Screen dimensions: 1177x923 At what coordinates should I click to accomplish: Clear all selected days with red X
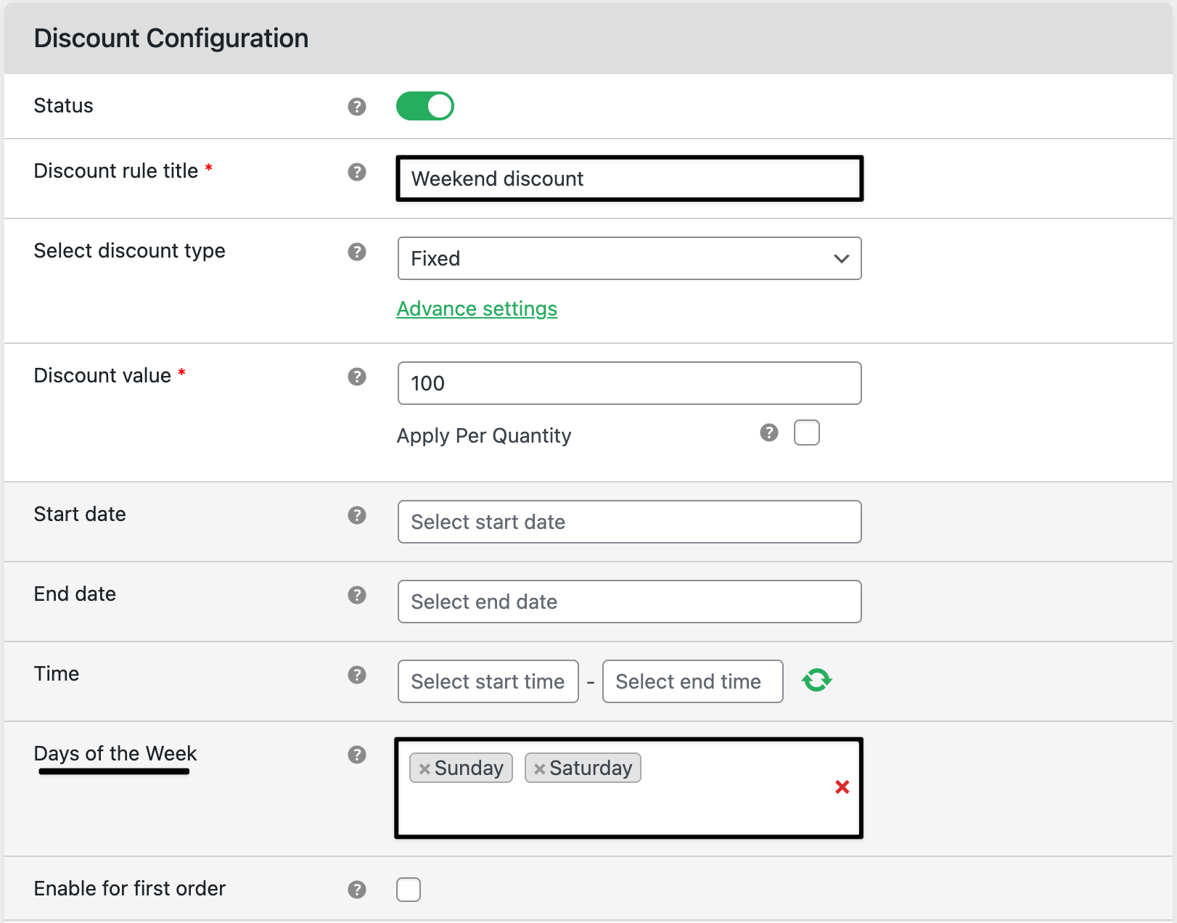(x=842, y=787)
